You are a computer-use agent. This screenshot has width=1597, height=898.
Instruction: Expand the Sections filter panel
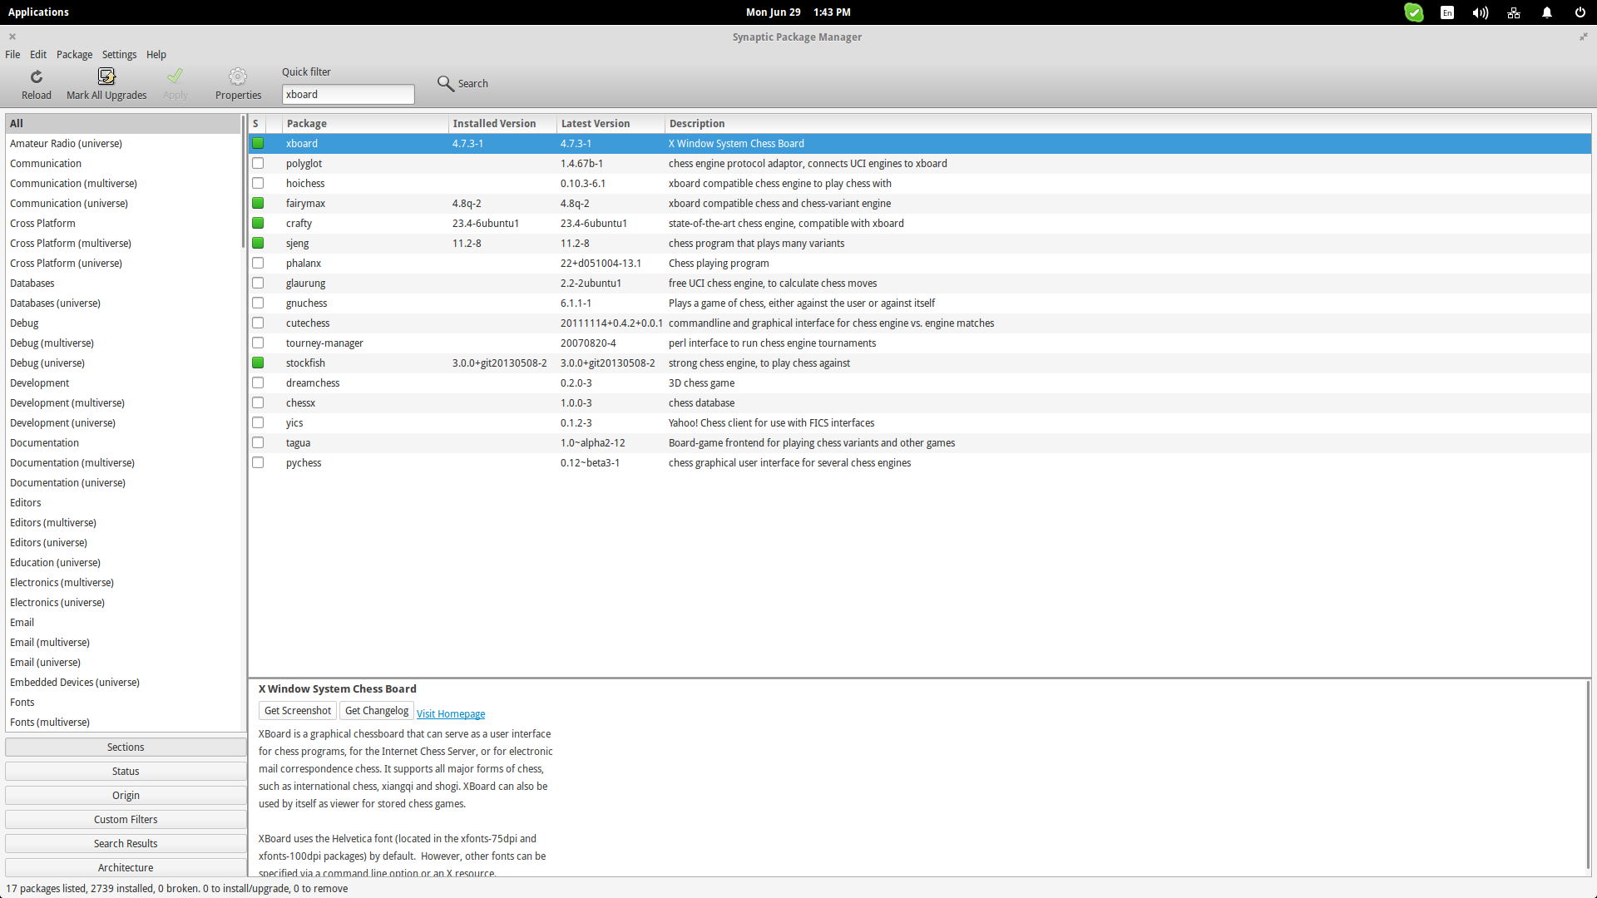125,747
